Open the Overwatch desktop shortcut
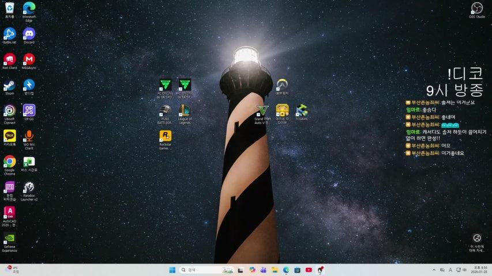 (282, 85)
